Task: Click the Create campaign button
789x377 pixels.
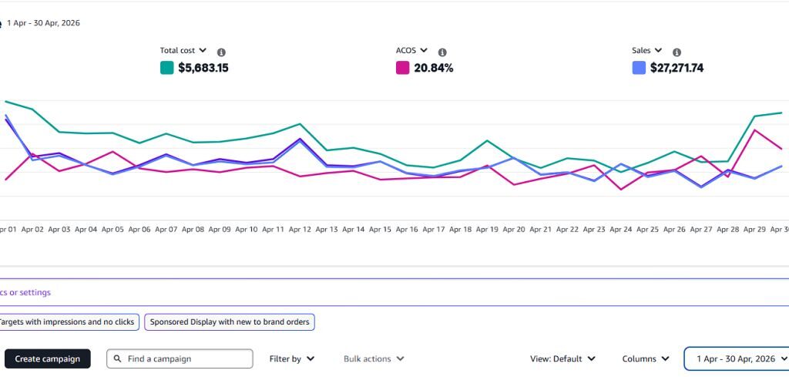Action: click(47, 358)
